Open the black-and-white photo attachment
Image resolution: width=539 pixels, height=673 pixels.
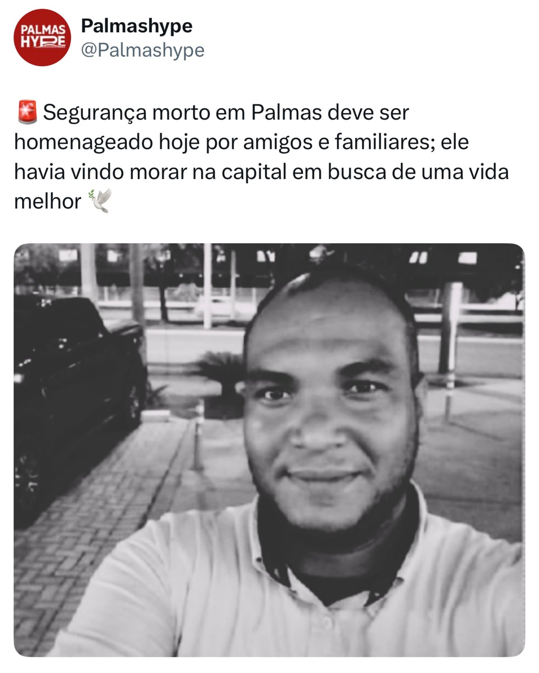tap(269, 450)
